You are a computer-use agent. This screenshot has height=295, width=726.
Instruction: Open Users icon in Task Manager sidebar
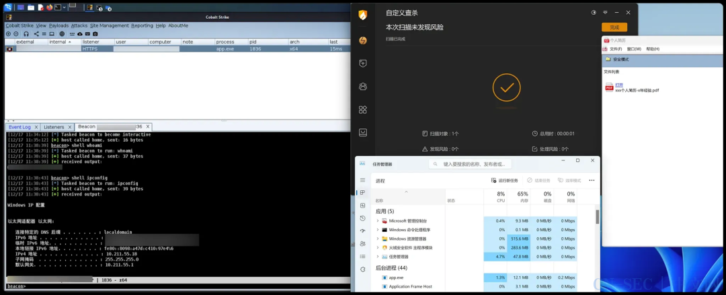[362, 244]
